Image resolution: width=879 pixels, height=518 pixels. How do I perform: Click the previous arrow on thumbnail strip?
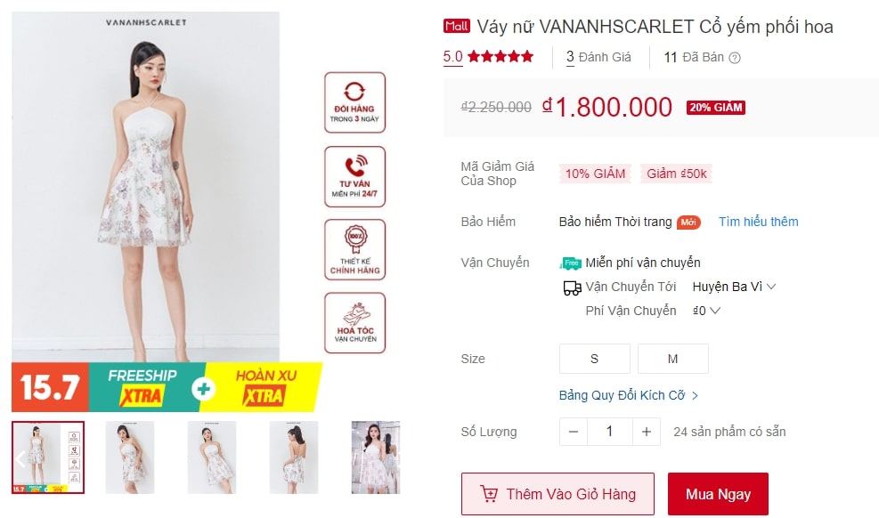[20, 459]
